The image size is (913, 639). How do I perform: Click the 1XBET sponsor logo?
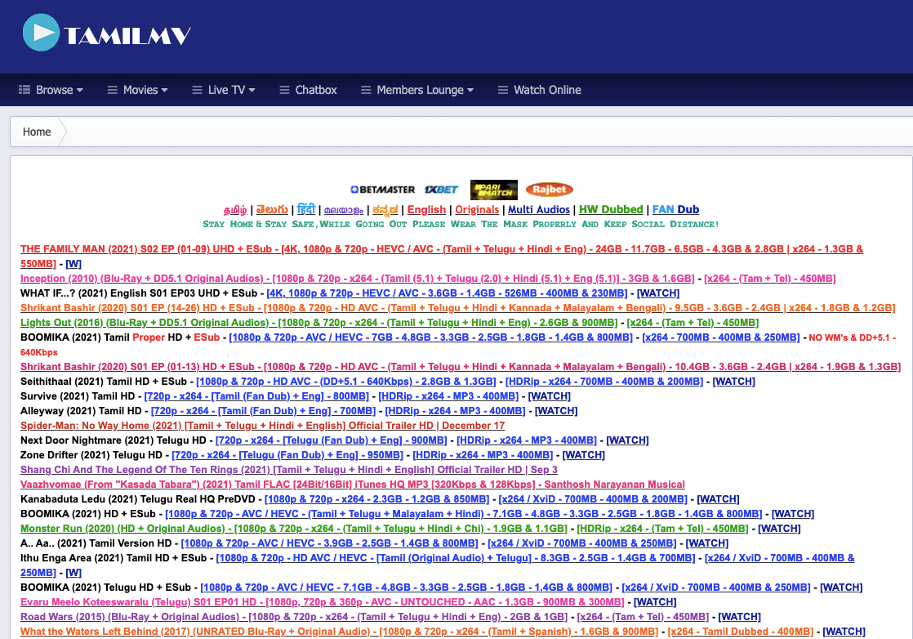point(441,190)
